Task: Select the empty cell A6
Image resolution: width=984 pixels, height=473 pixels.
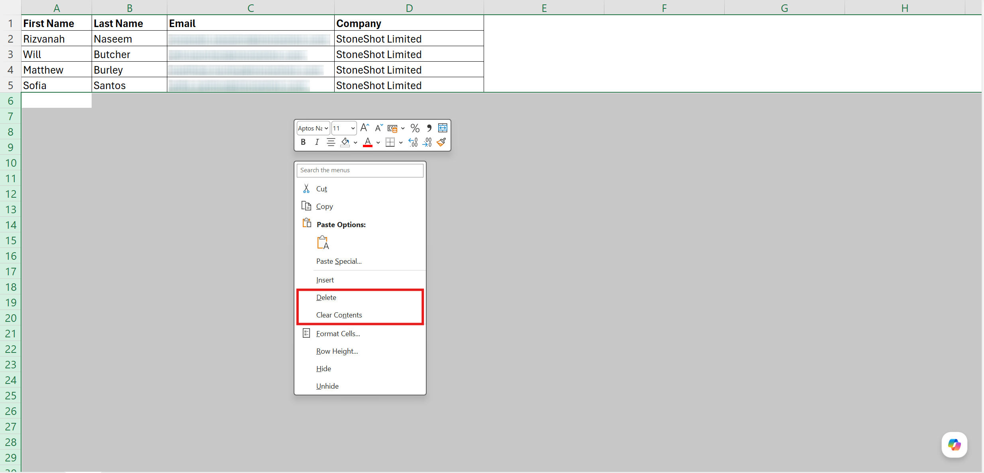Action: pos(57,100)
